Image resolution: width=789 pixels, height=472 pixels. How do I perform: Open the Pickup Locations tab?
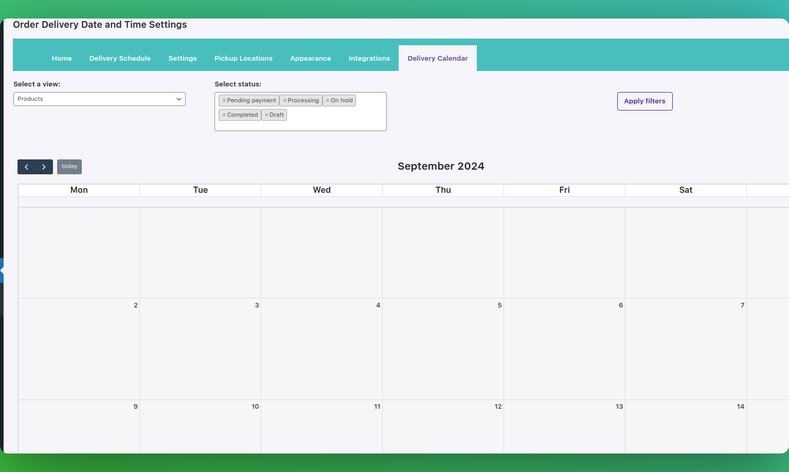pyautogui.click(x=243, y=59)
